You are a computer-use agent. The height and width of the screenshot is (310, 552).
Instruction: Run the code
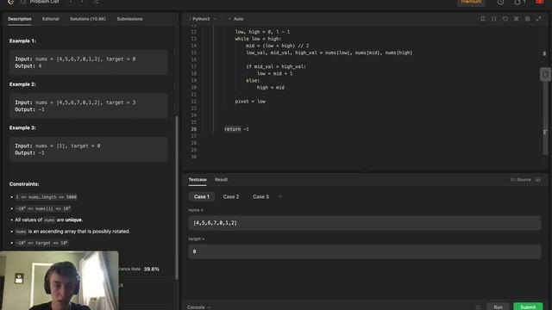pyautogui.click(x=498, y=307)
